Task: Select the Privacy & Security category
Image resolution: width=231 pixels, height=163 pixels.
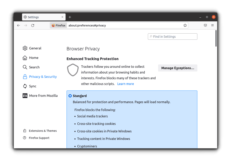Action: [x=43, y=77]
